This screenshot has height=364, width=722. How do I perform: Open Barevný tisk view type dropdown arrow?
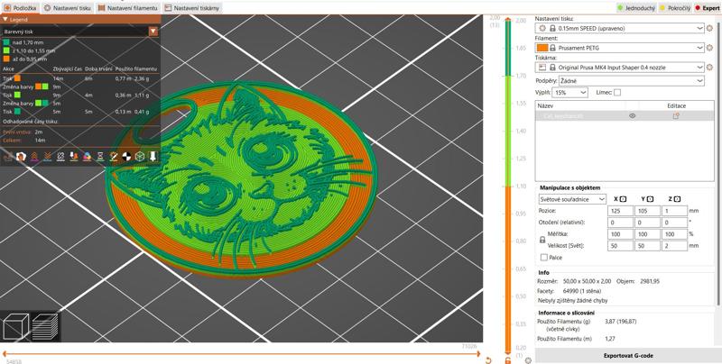coord(153,32)
